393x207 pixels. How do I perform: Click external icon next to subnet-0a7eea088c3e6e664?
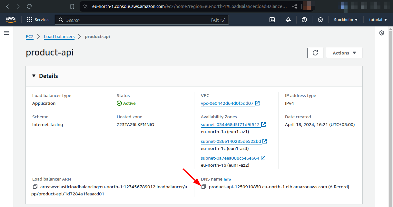click(x=263, y=158)
